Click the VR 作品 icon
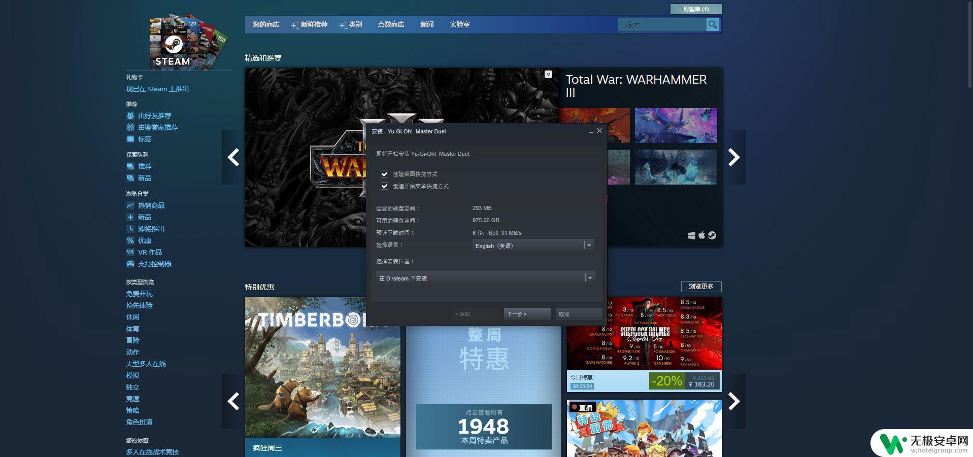 [130, 252]
